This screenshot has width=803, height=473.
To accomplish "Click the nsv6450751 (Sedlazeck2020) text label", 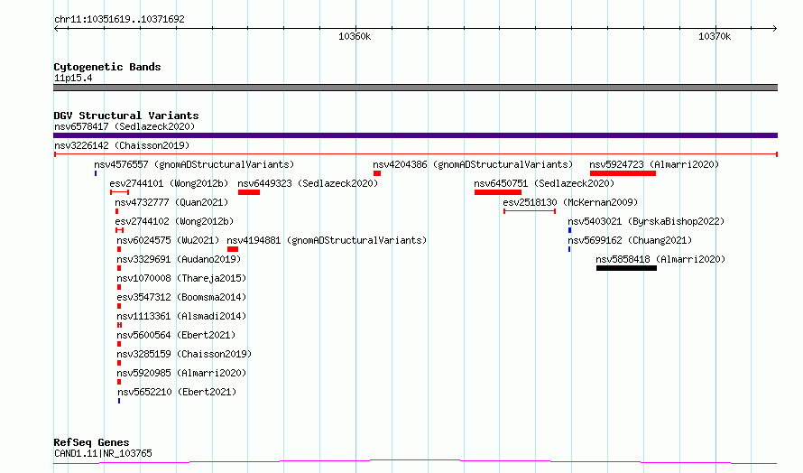I will coord(544,183).
